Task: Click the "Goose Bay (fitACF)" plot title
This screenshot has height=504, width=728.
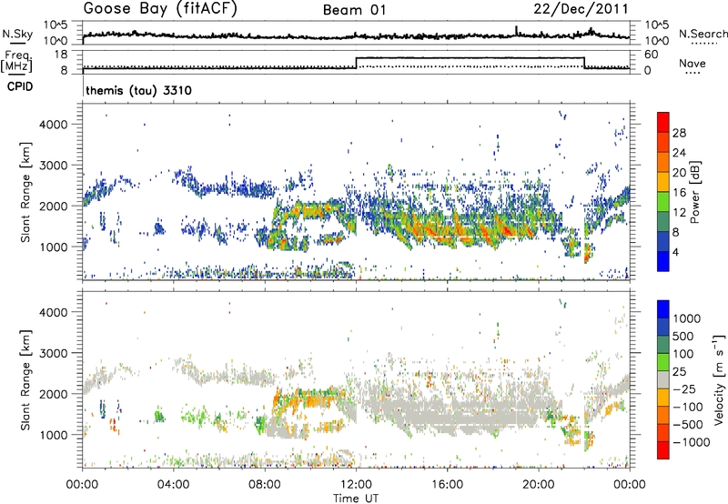Action: tap(160, 8)
